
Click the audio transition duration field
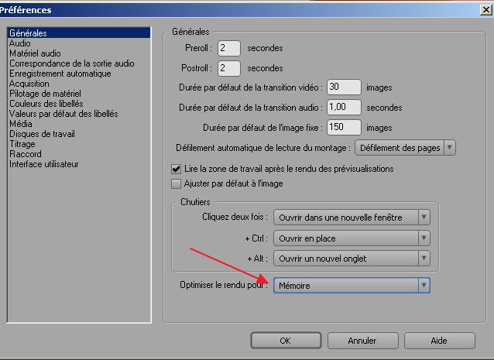tap(344, 107)
